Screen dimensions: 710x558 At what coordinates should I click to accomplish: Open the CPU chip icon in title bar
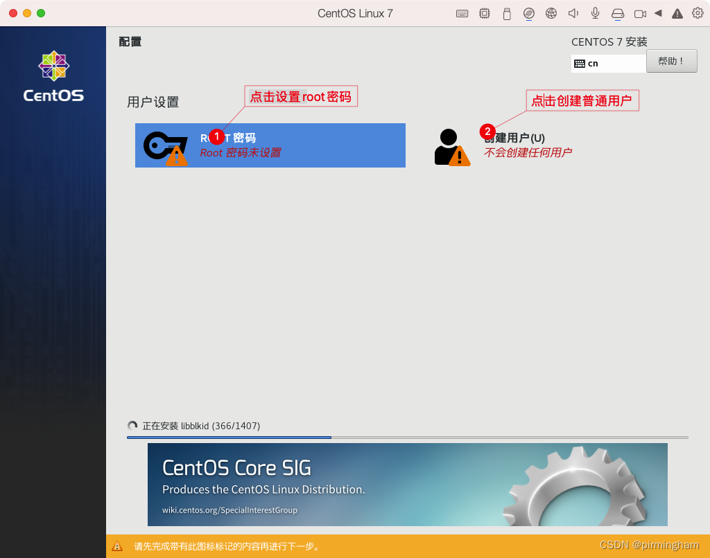(485, 14)
